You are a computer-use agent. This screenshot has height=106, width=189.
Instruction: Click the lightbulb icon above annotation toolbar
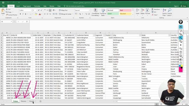(180, 22)
